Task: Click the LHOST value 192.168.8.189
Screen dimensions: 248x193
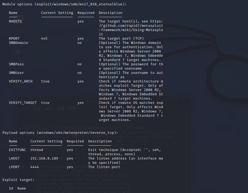Action: 44,158
